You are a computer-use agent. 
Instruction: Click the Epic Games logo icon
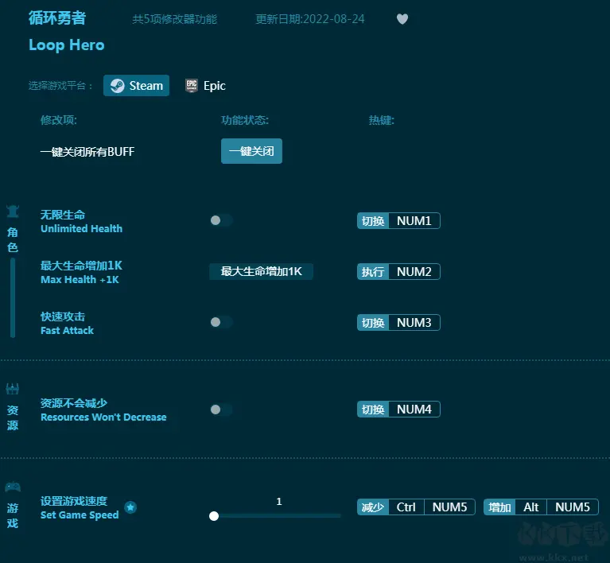192,86
